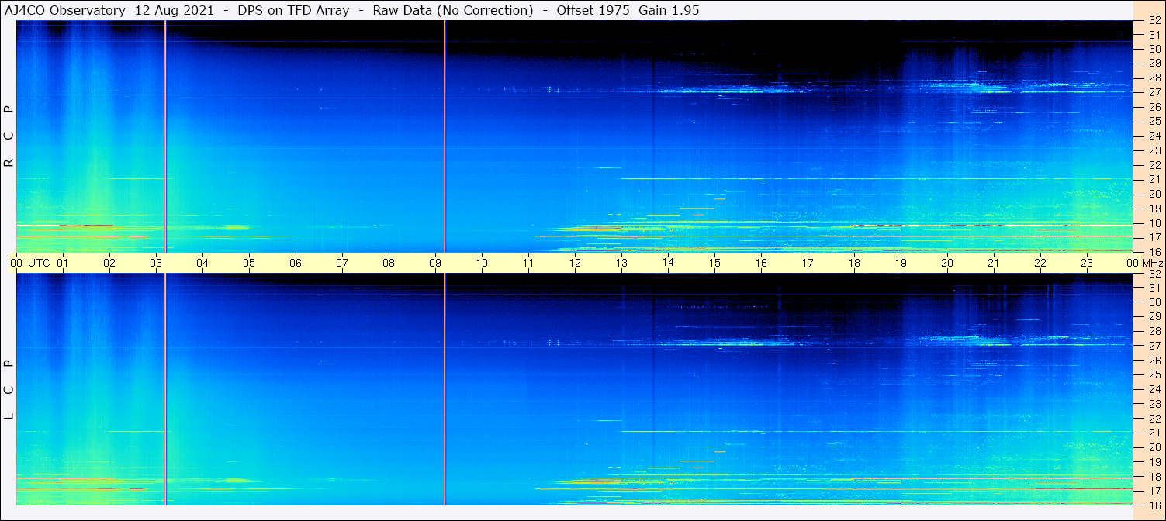Screen dimensions: 1166x521
Task: Click the 02 hour label on the time axis
Action: pos(109,263)
